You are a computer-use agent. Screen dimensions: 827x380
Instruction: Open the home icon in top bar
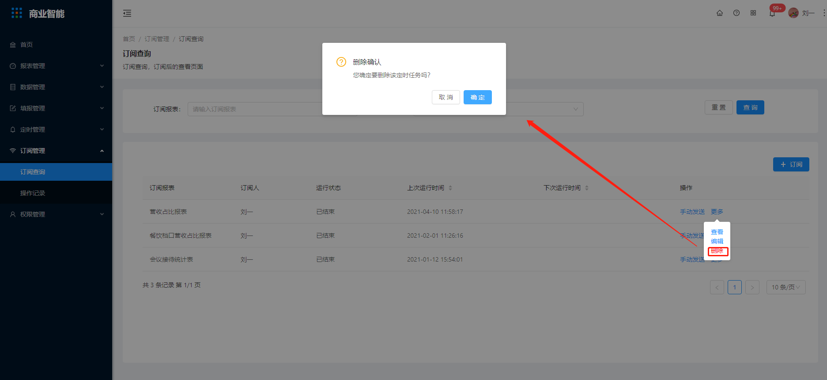click(x=720, y=13)
